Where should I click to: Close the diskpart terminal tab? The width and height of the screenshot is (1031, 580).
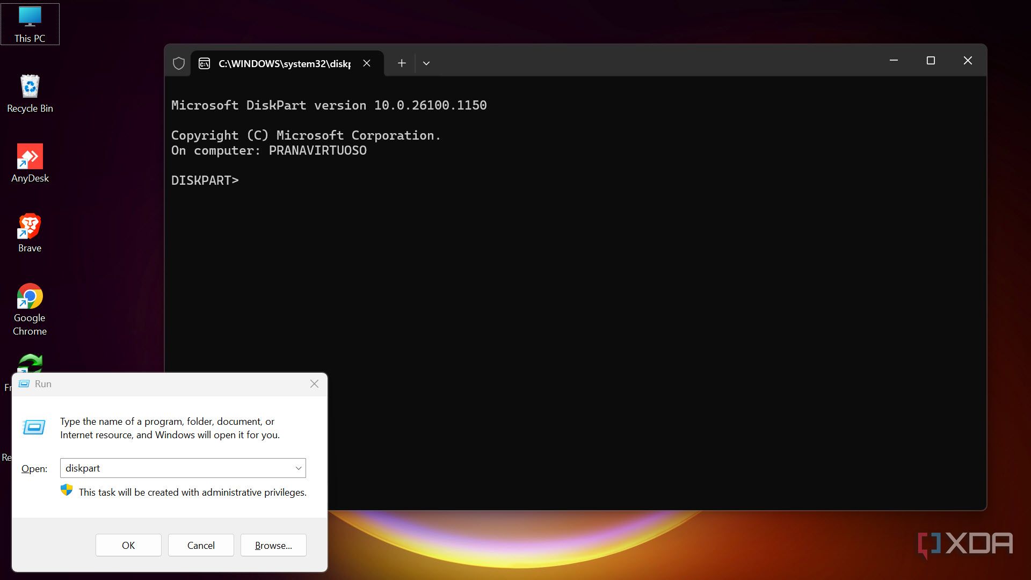pos(367,63)
